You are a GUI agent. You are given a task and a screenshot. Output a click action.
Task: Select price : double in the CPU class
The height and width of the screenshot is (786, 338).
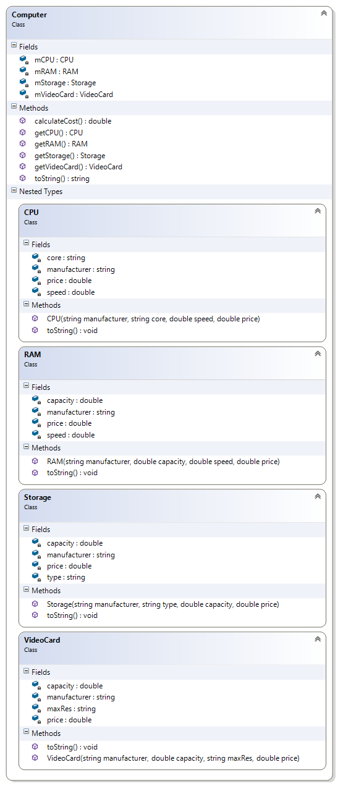pyautogui.click(x=69, y=281)
